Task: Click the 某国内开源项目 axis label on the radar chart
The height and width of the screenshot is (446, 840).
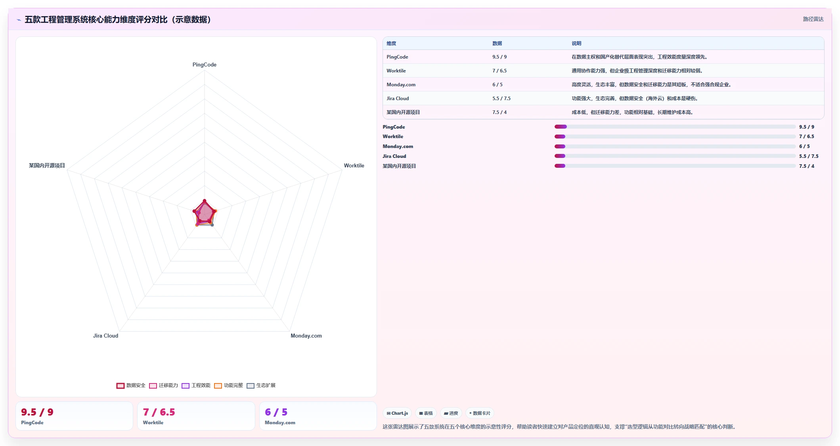Action: (x=47, y=165)
